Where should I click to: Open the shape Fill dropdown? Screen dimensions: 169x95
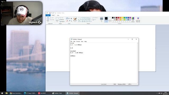pos(94,20)
